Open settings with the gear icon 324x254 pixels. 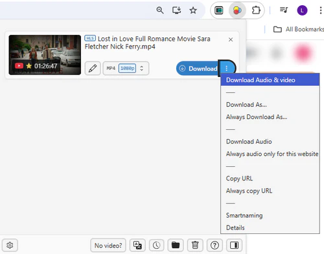point(10,245)
